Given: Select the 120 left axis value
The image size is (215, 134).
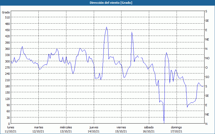Looking at the screenshot, I should coord(8,99).
